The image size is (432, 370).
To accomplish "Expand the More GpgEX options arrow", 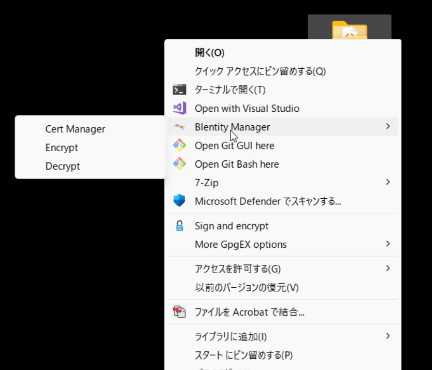I will (x=388, y=244).
